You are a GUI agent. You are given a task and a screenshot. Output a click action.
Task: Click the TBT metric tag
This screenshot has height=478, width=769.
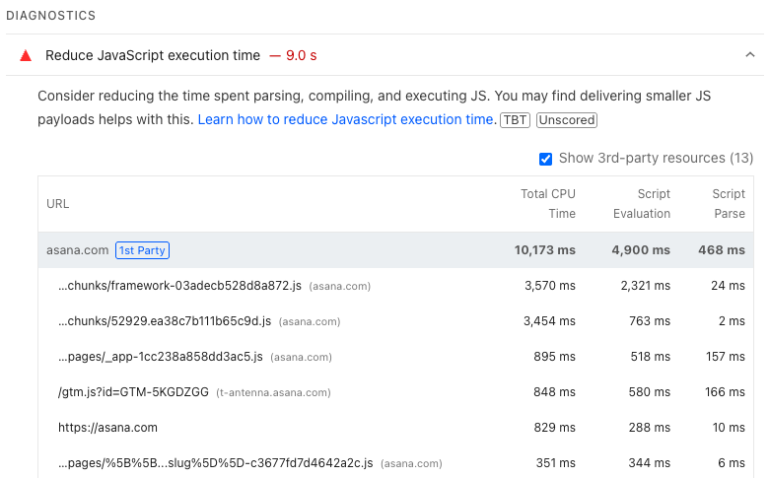coord(515,120)
